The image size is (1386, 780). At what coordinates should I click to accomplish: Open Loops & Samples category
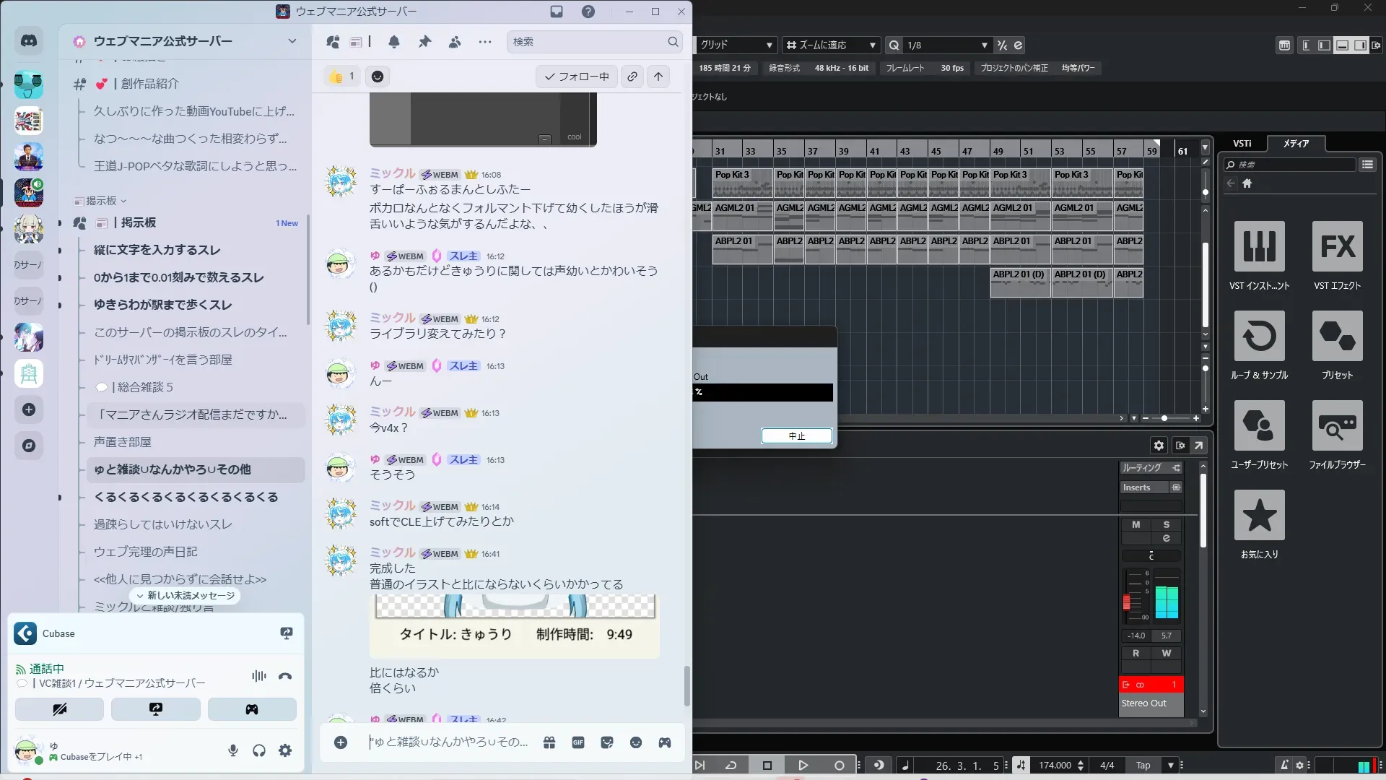click(x=1259, y=336)
